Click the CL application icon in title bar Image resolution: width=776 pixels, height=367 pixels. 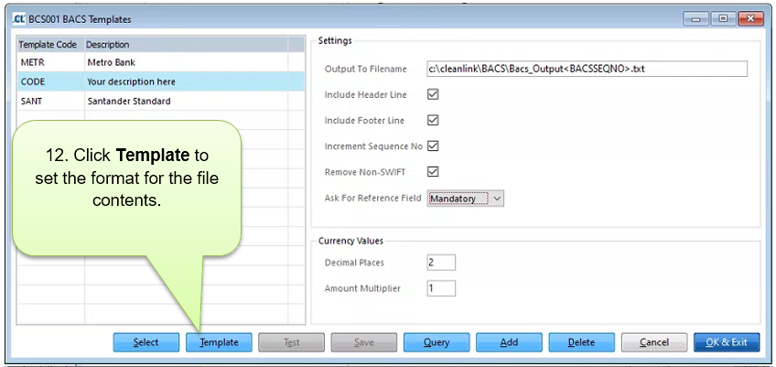click(x=17, y=18)
